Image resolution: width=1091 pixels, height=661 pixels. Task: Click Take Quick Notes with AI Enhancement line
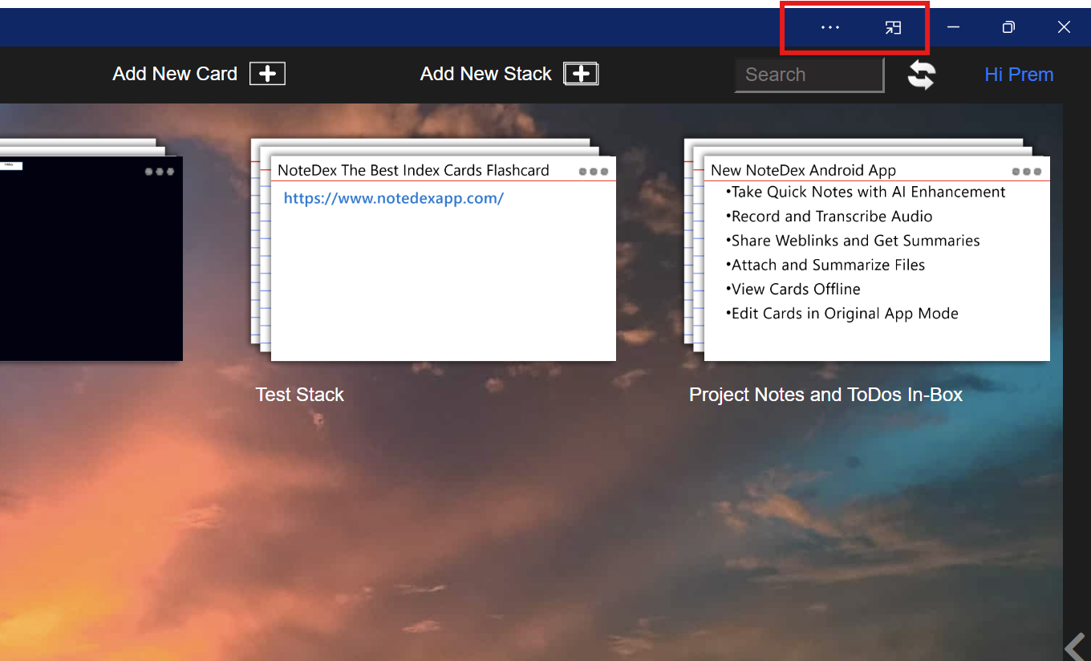[x=866, y=192]
